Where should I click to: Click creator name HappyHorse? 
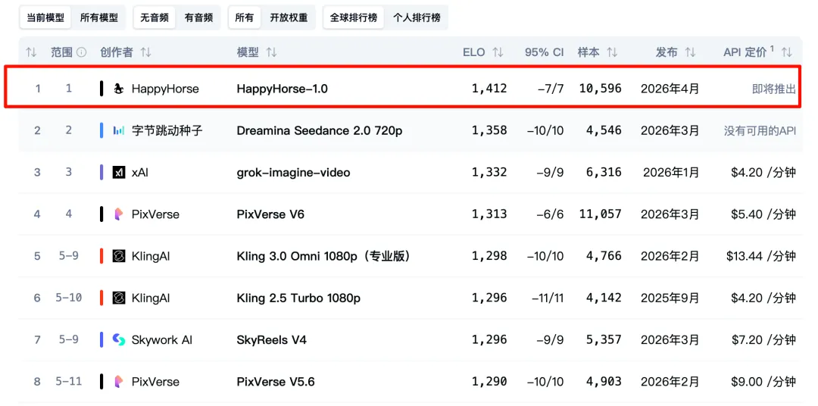coord(165,89)
